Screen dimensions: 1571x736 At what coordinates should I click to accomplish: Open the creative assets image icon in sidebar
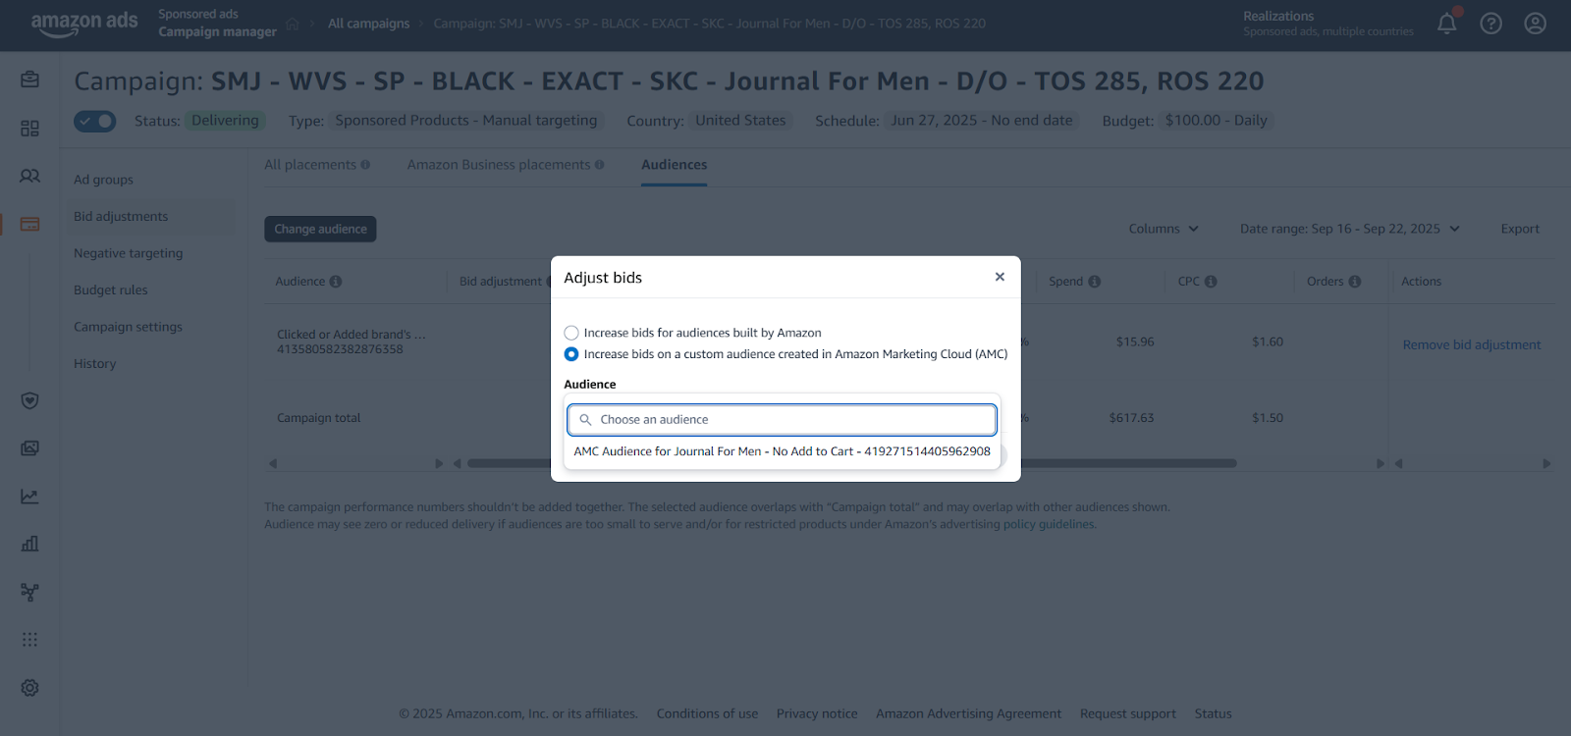pyautogui.click(x=30, y=448)
